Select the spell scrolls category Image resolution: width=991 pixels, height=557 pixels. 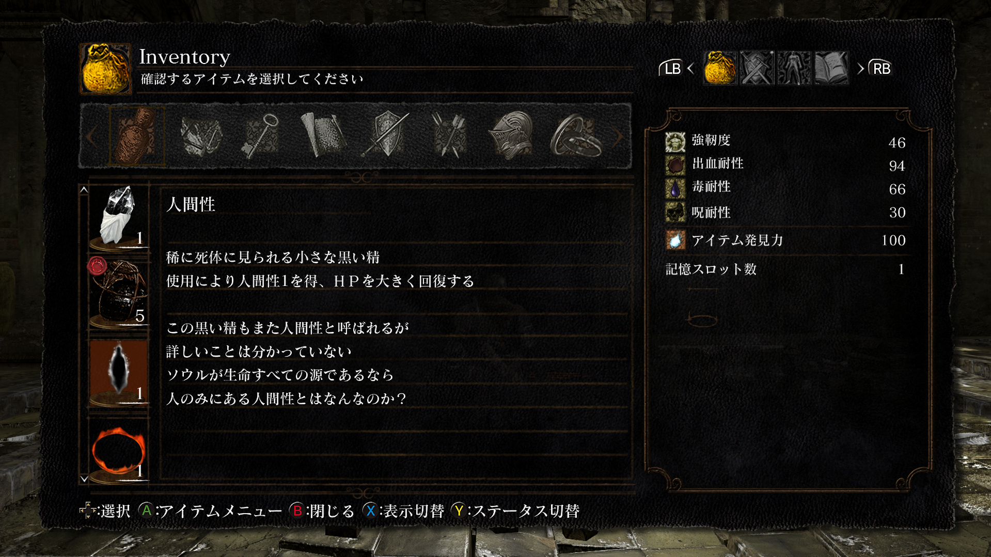[x=323, y=135]
